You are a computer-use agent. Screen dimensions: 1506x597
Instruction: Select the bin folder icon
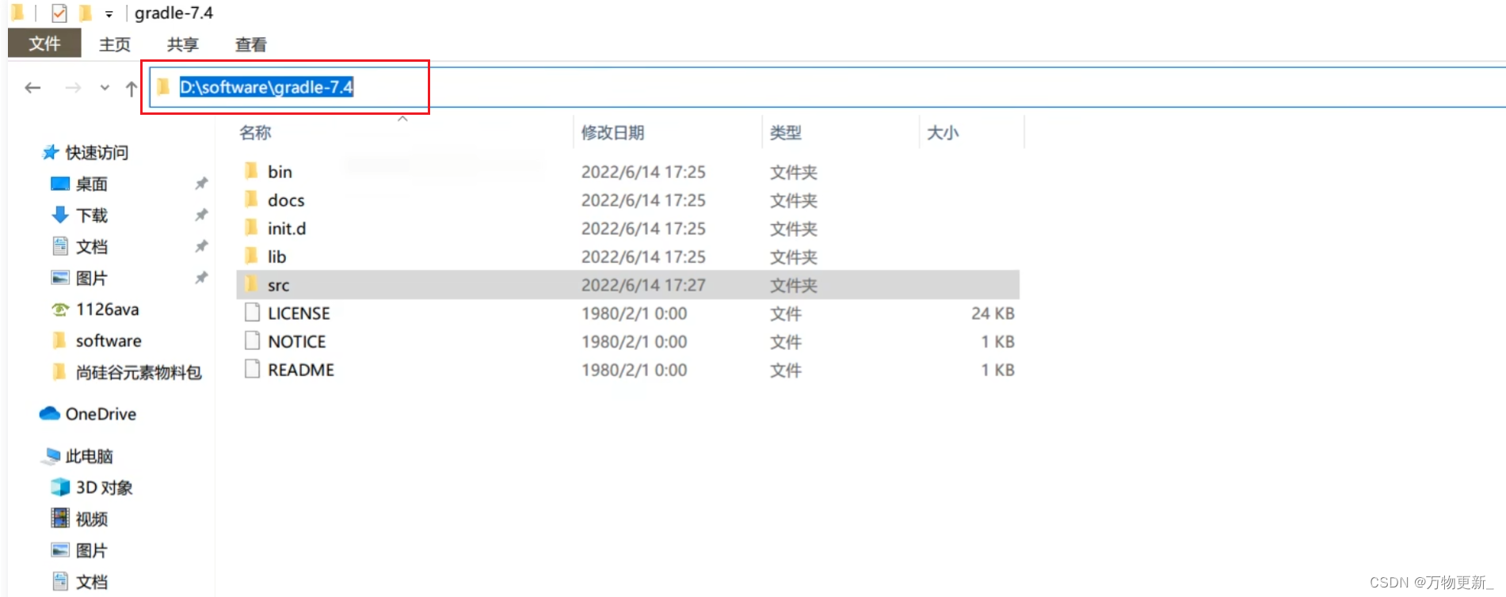click(x=251, y=171)
